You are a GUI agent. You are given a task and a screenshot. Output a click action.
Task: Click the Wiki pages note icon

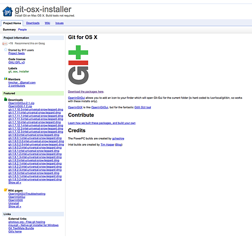(x=6, y=190)
